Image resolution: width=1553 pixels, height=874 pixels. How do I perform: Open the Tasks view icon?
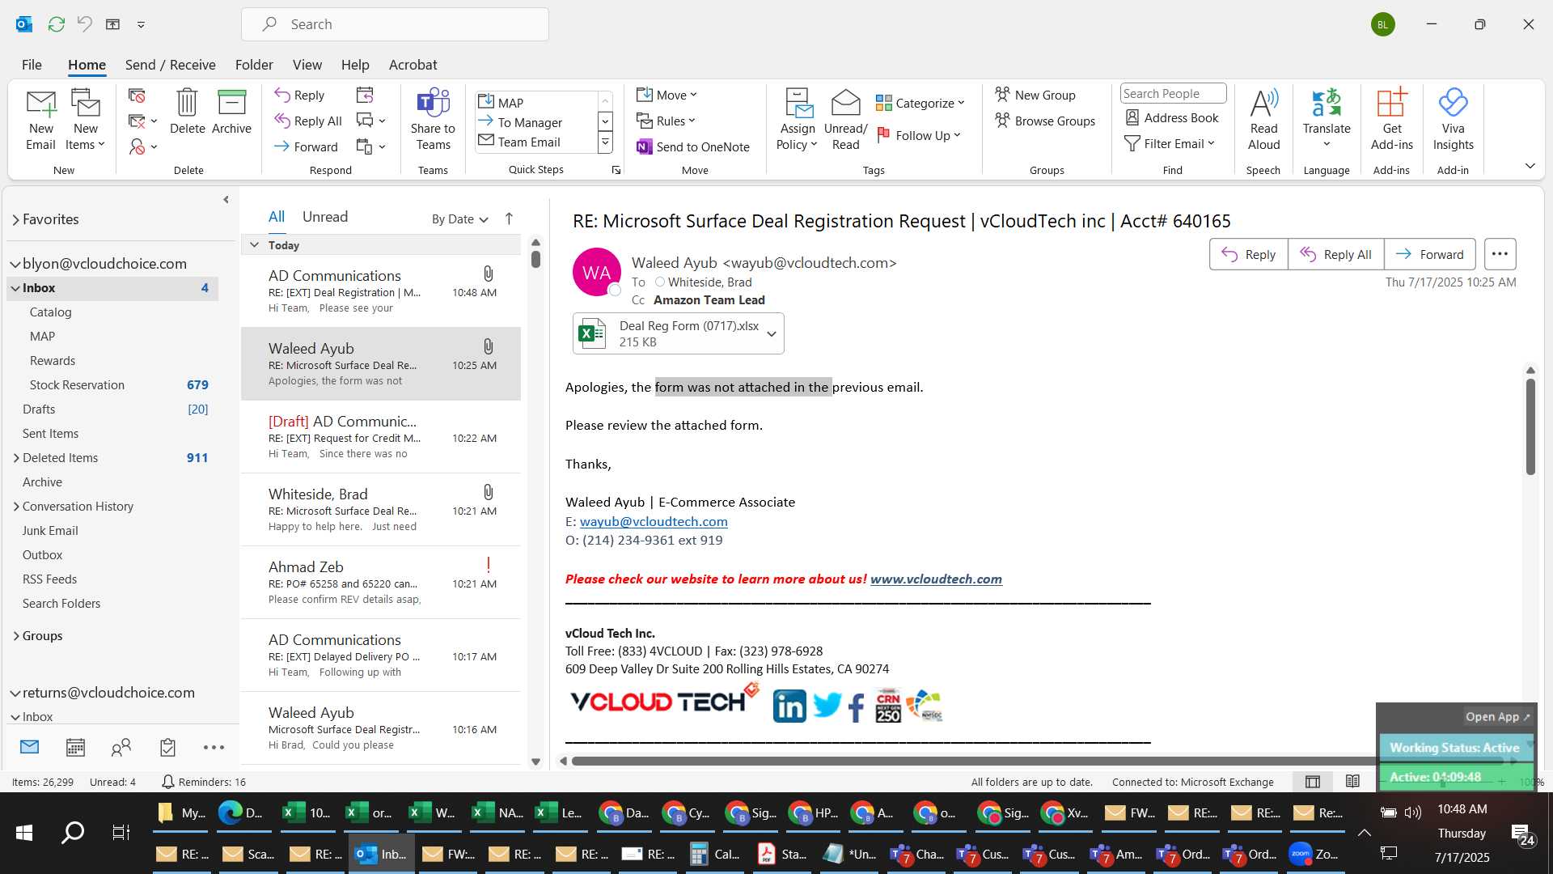(x=167, y=747)
